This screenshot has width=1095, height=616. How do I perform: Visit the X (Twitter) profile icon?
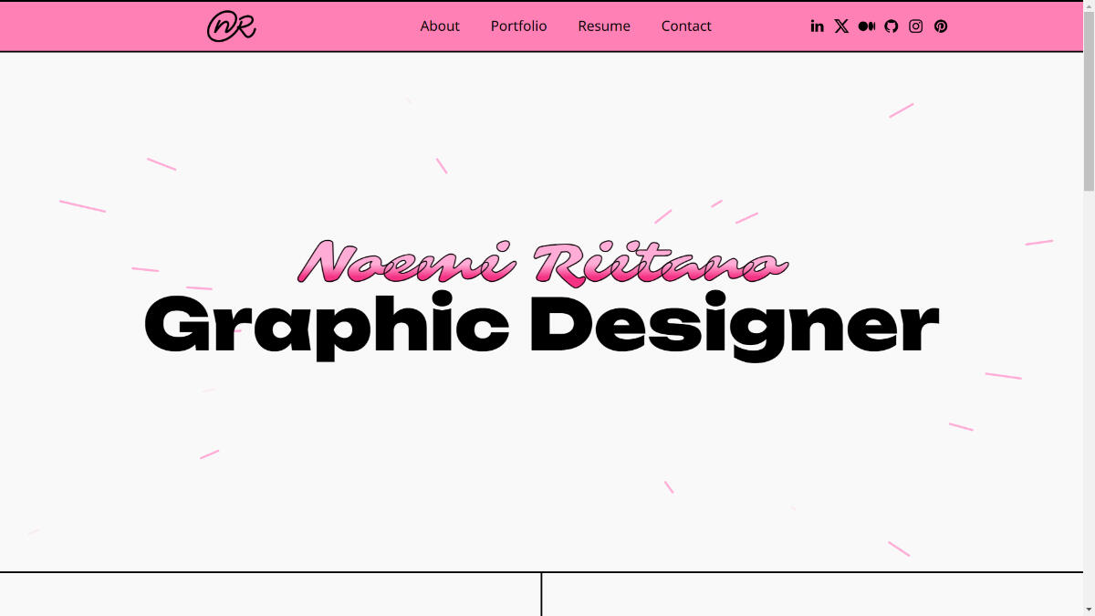click(841, 26)
